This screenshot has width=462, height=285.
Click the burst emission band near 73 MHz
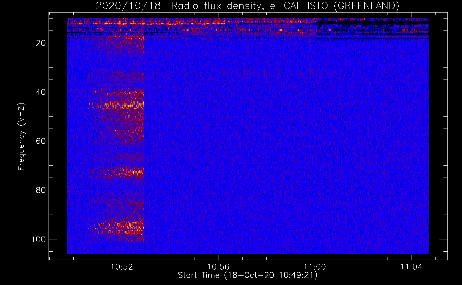(x=117, y=172)
